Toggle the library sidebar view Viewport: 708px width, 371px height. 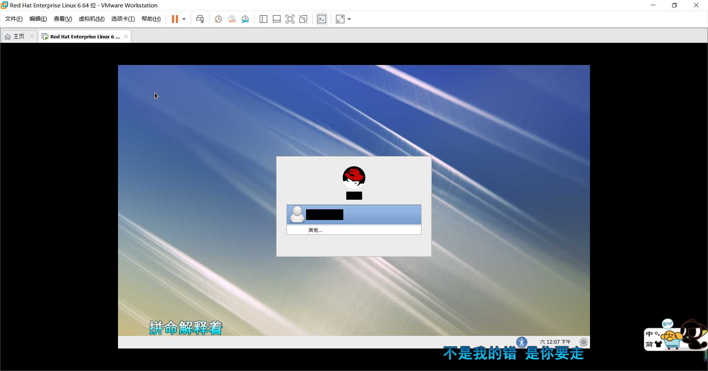click(x=263, y=19)
